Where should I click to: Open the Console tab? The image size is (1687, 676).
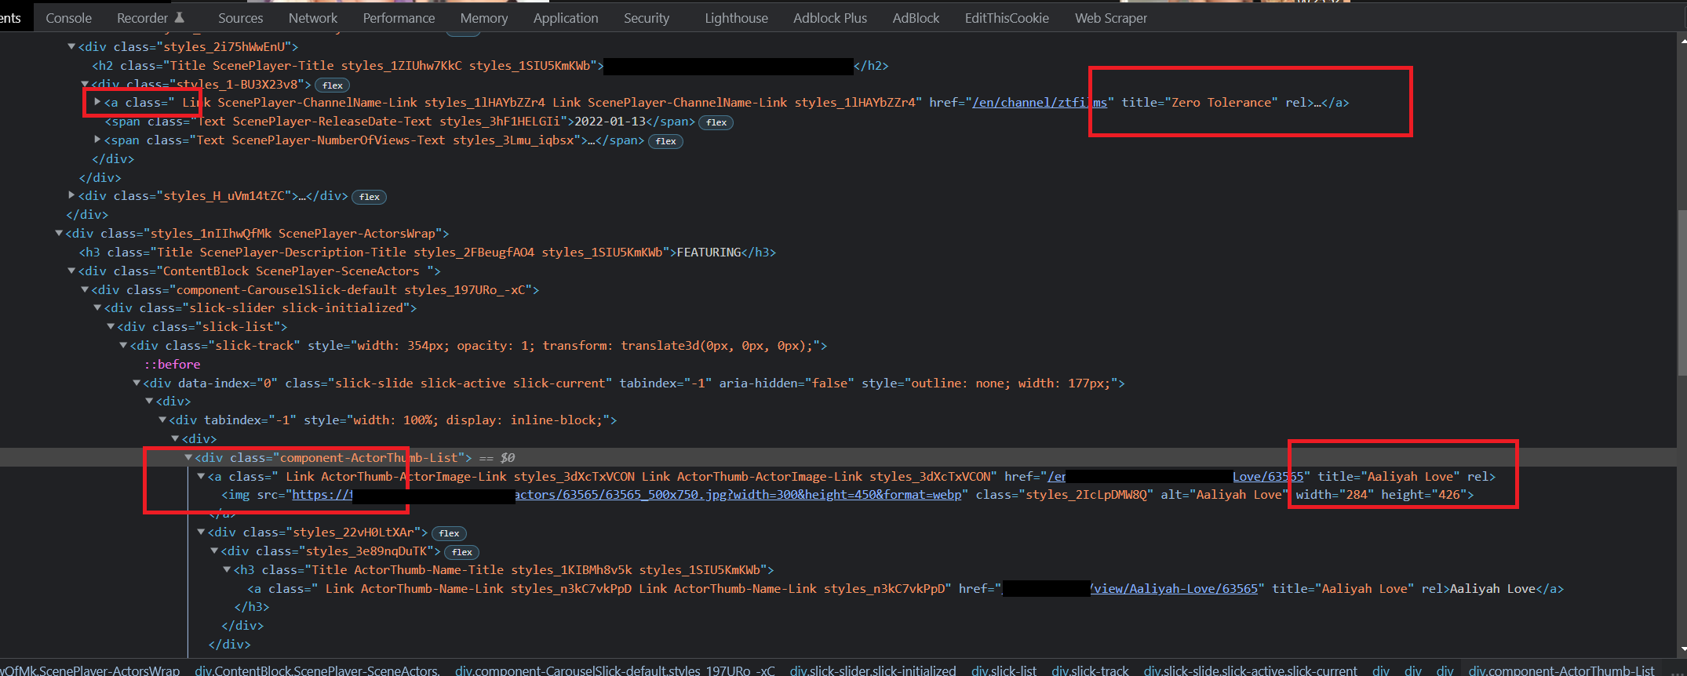click(68, 17)
